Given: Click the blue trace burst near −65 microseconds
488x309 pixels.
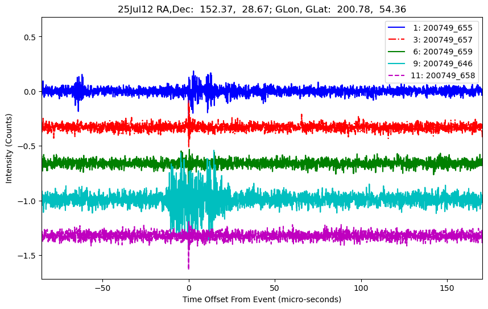Looking at the screenshot, I should 78,92.
